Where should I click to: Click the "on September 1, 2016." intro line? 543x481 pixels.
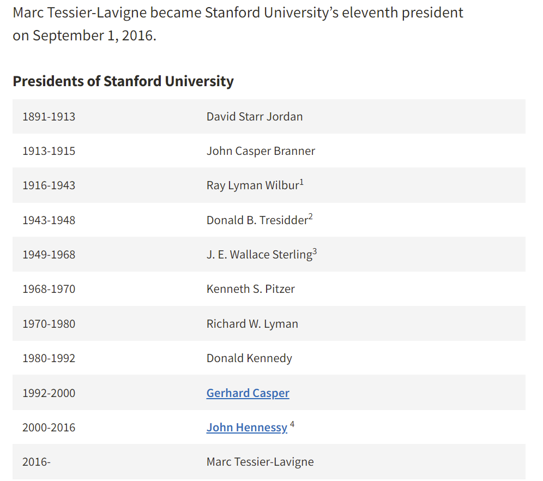coord(85,36)
